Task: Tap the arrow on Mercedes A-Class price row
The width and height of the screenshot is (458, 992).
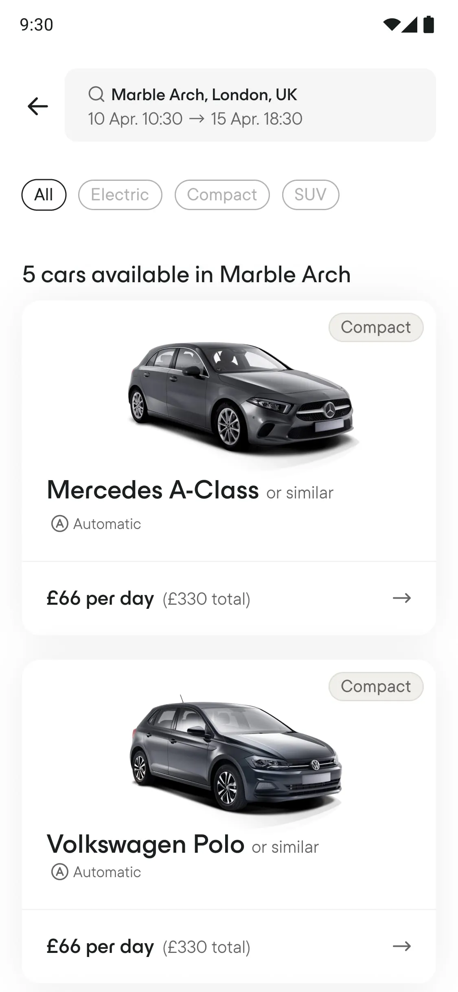Action: [x=401, y=598]
